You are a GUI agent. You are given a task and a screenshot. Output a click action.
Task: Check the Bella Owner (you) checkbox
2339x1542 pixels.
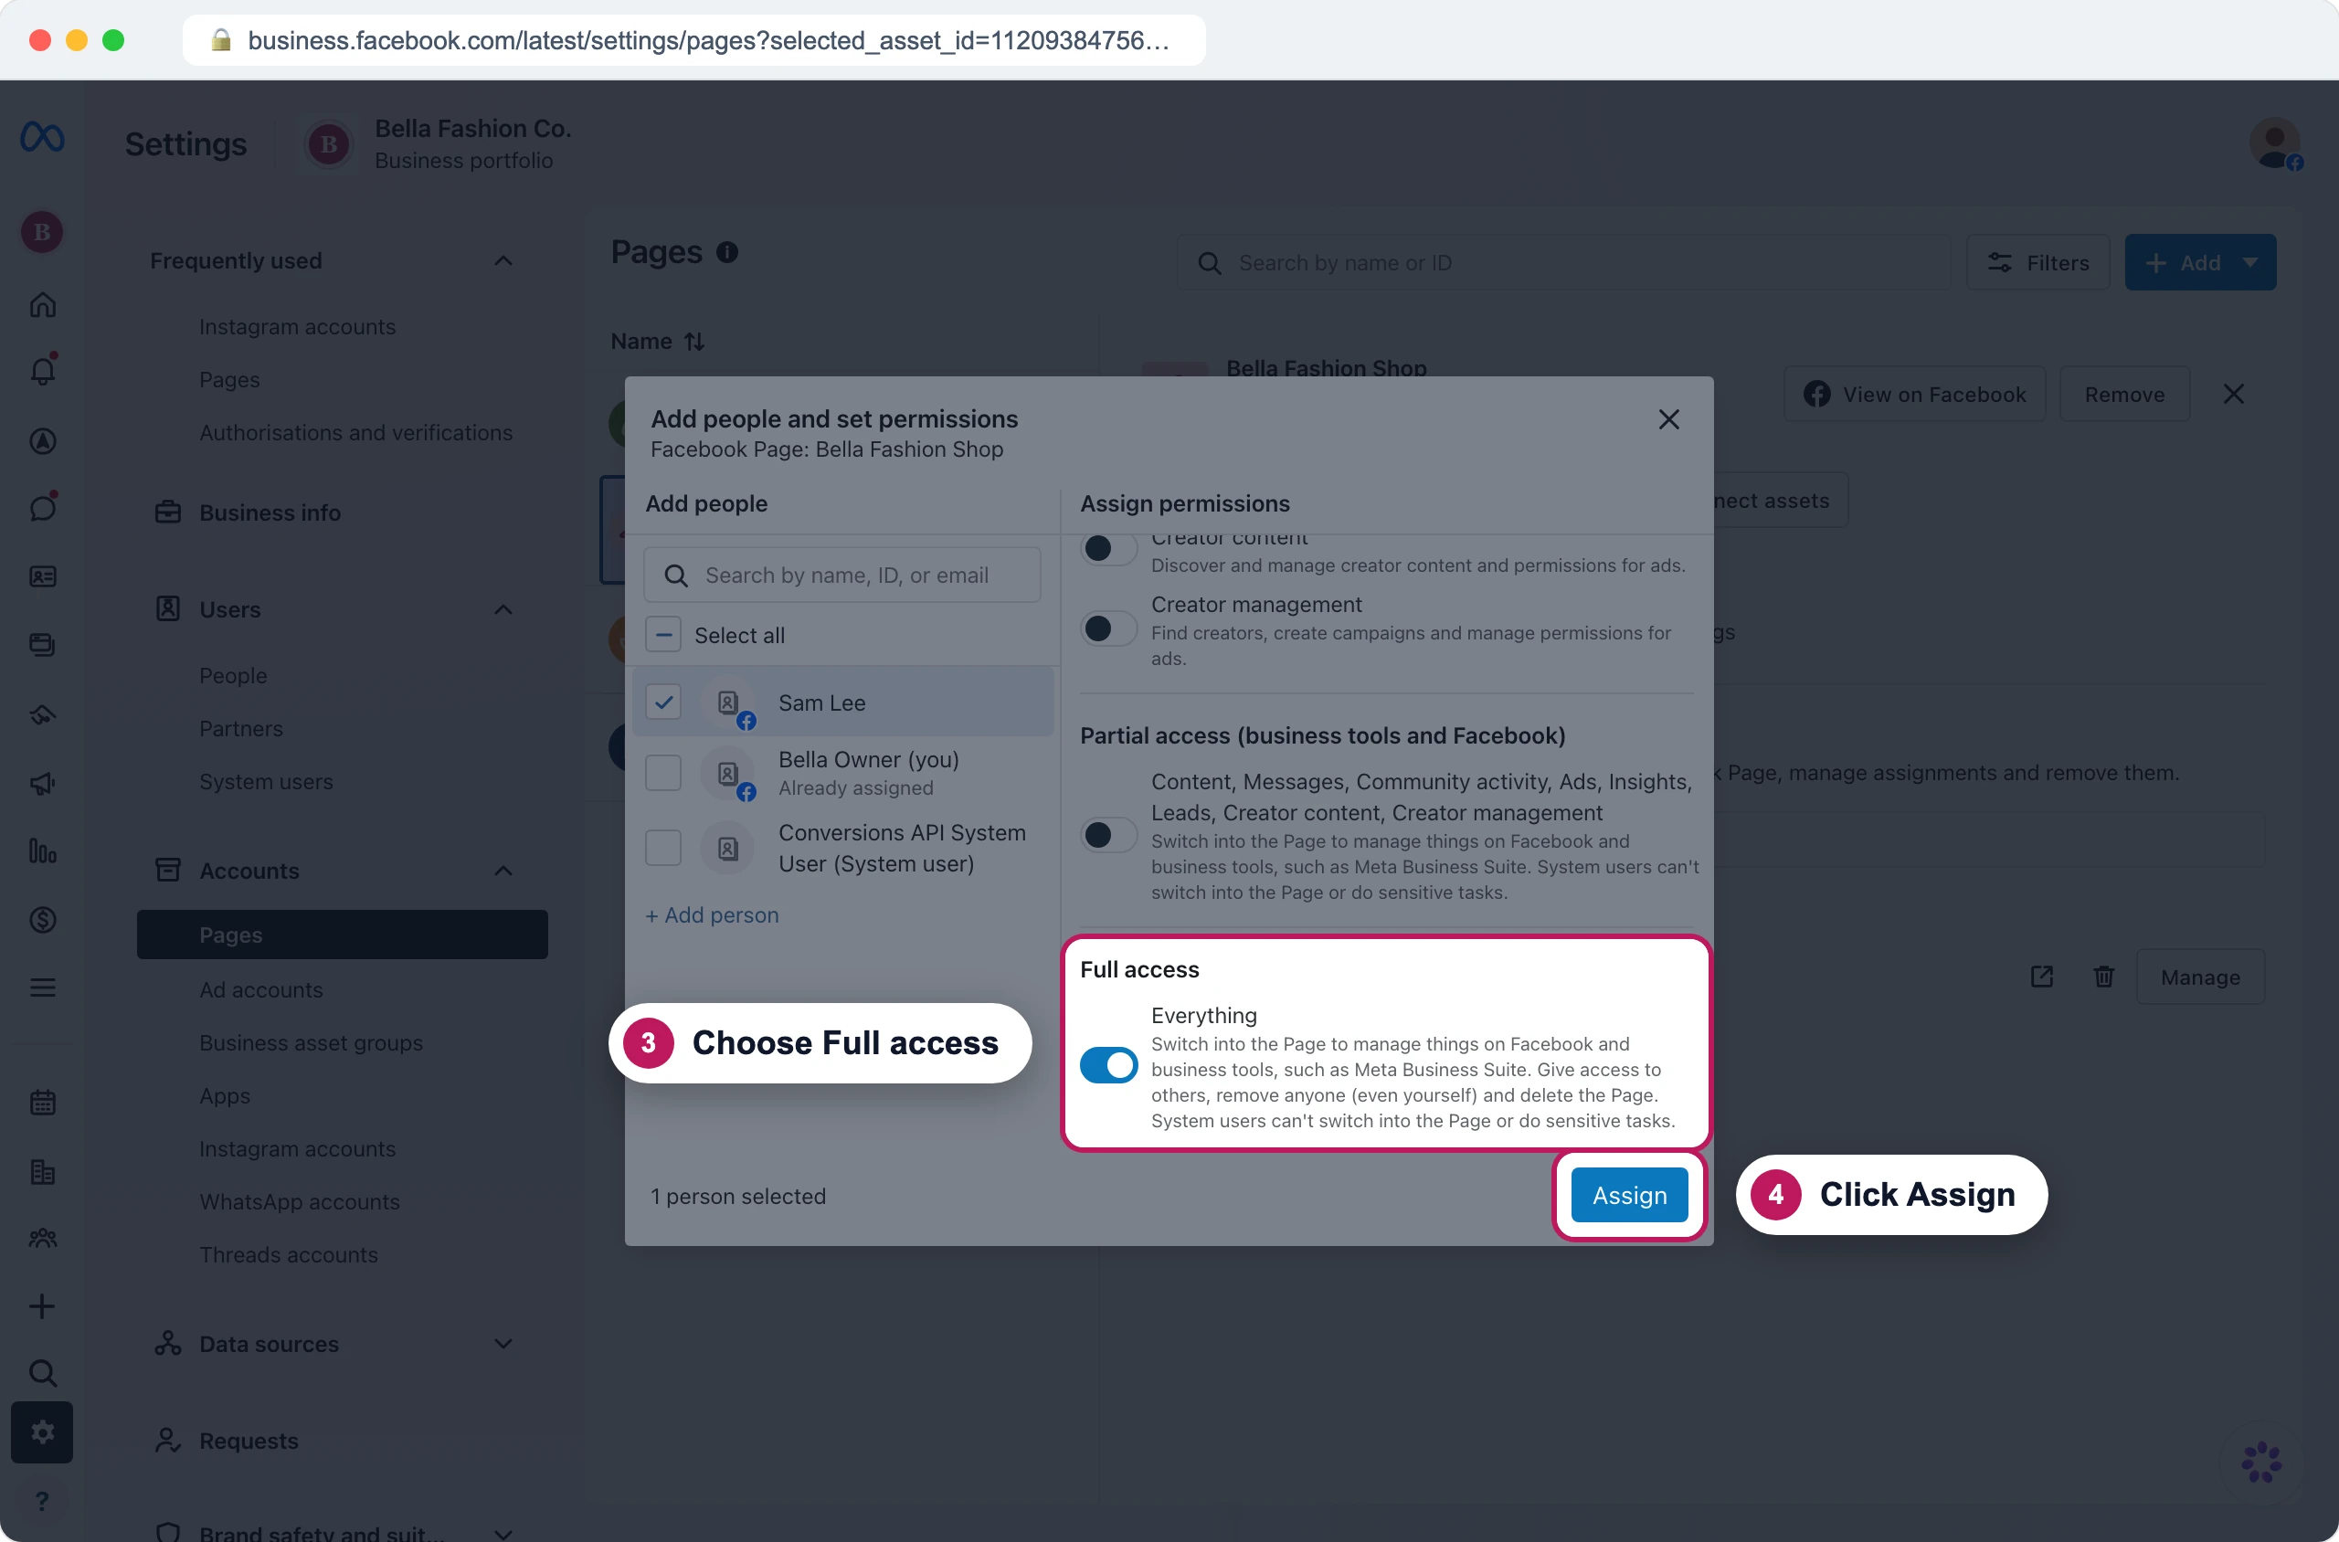tap(663, 773)
